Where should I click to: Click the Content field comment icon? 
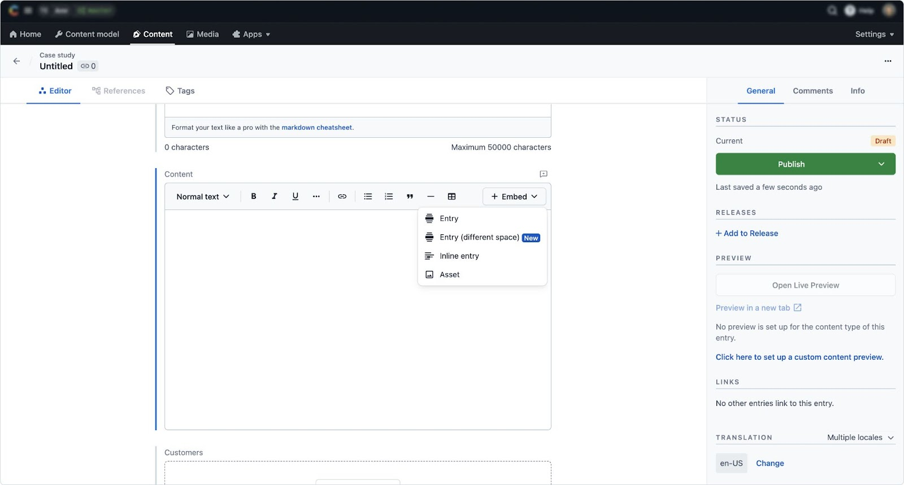pyautogui.click(x=544, y=174)
